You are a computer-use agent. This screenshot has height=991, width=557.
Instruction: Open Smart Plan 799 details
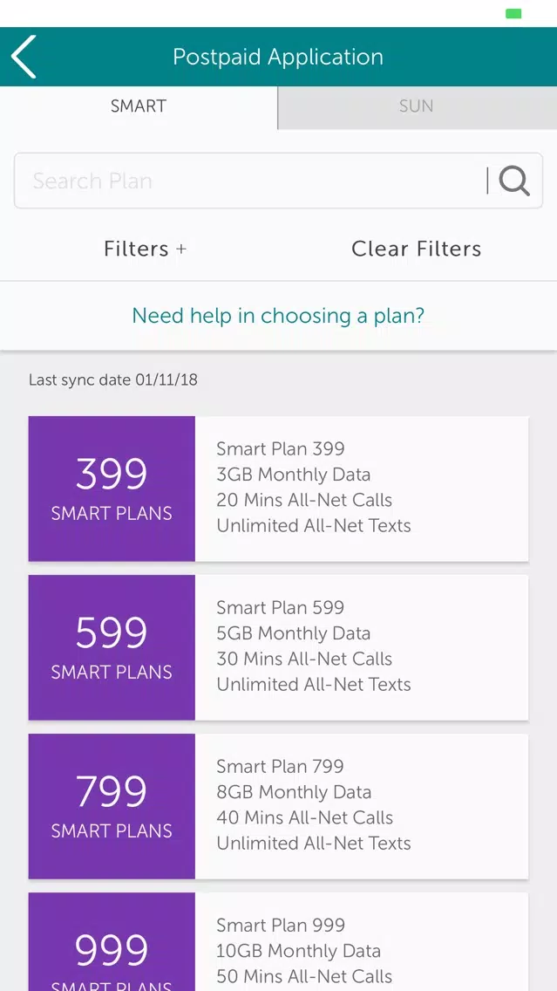point(361,806)
